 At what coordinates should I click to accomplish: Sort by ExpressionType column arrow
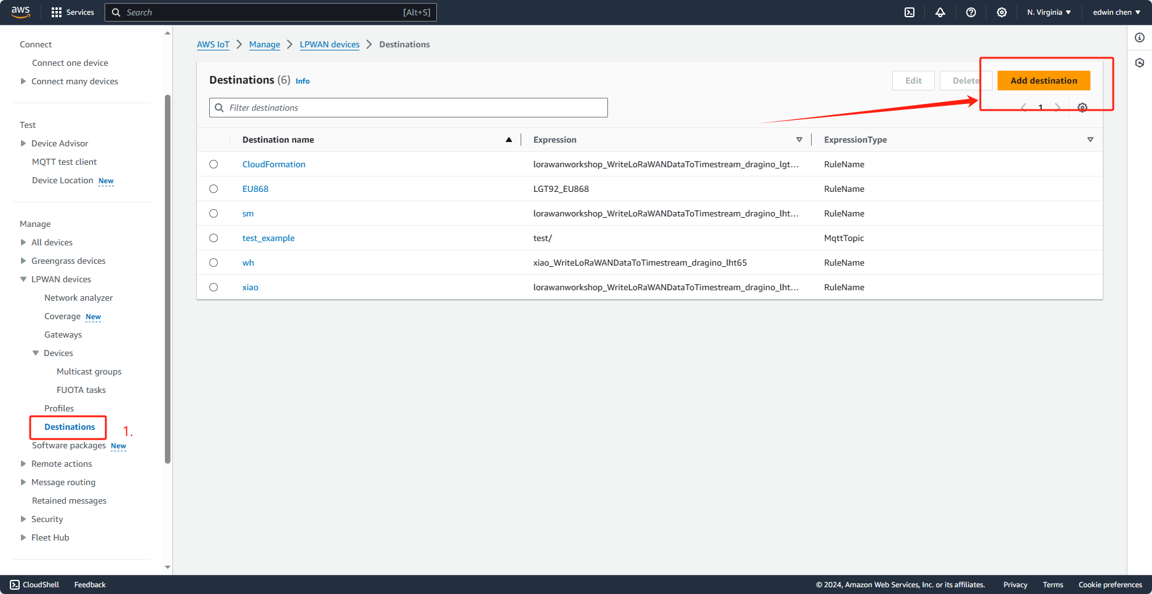(1090, 140)
